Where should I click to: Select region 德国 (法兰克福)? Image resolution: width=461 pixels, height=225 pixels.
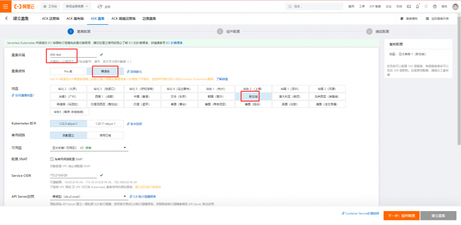coord(327,104)
